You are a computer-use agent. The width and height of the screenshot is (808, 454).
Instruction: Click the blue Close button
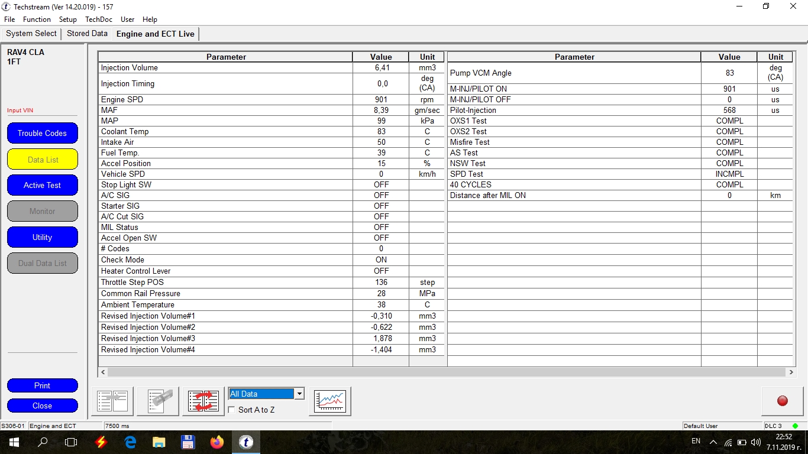coord(43,406)
